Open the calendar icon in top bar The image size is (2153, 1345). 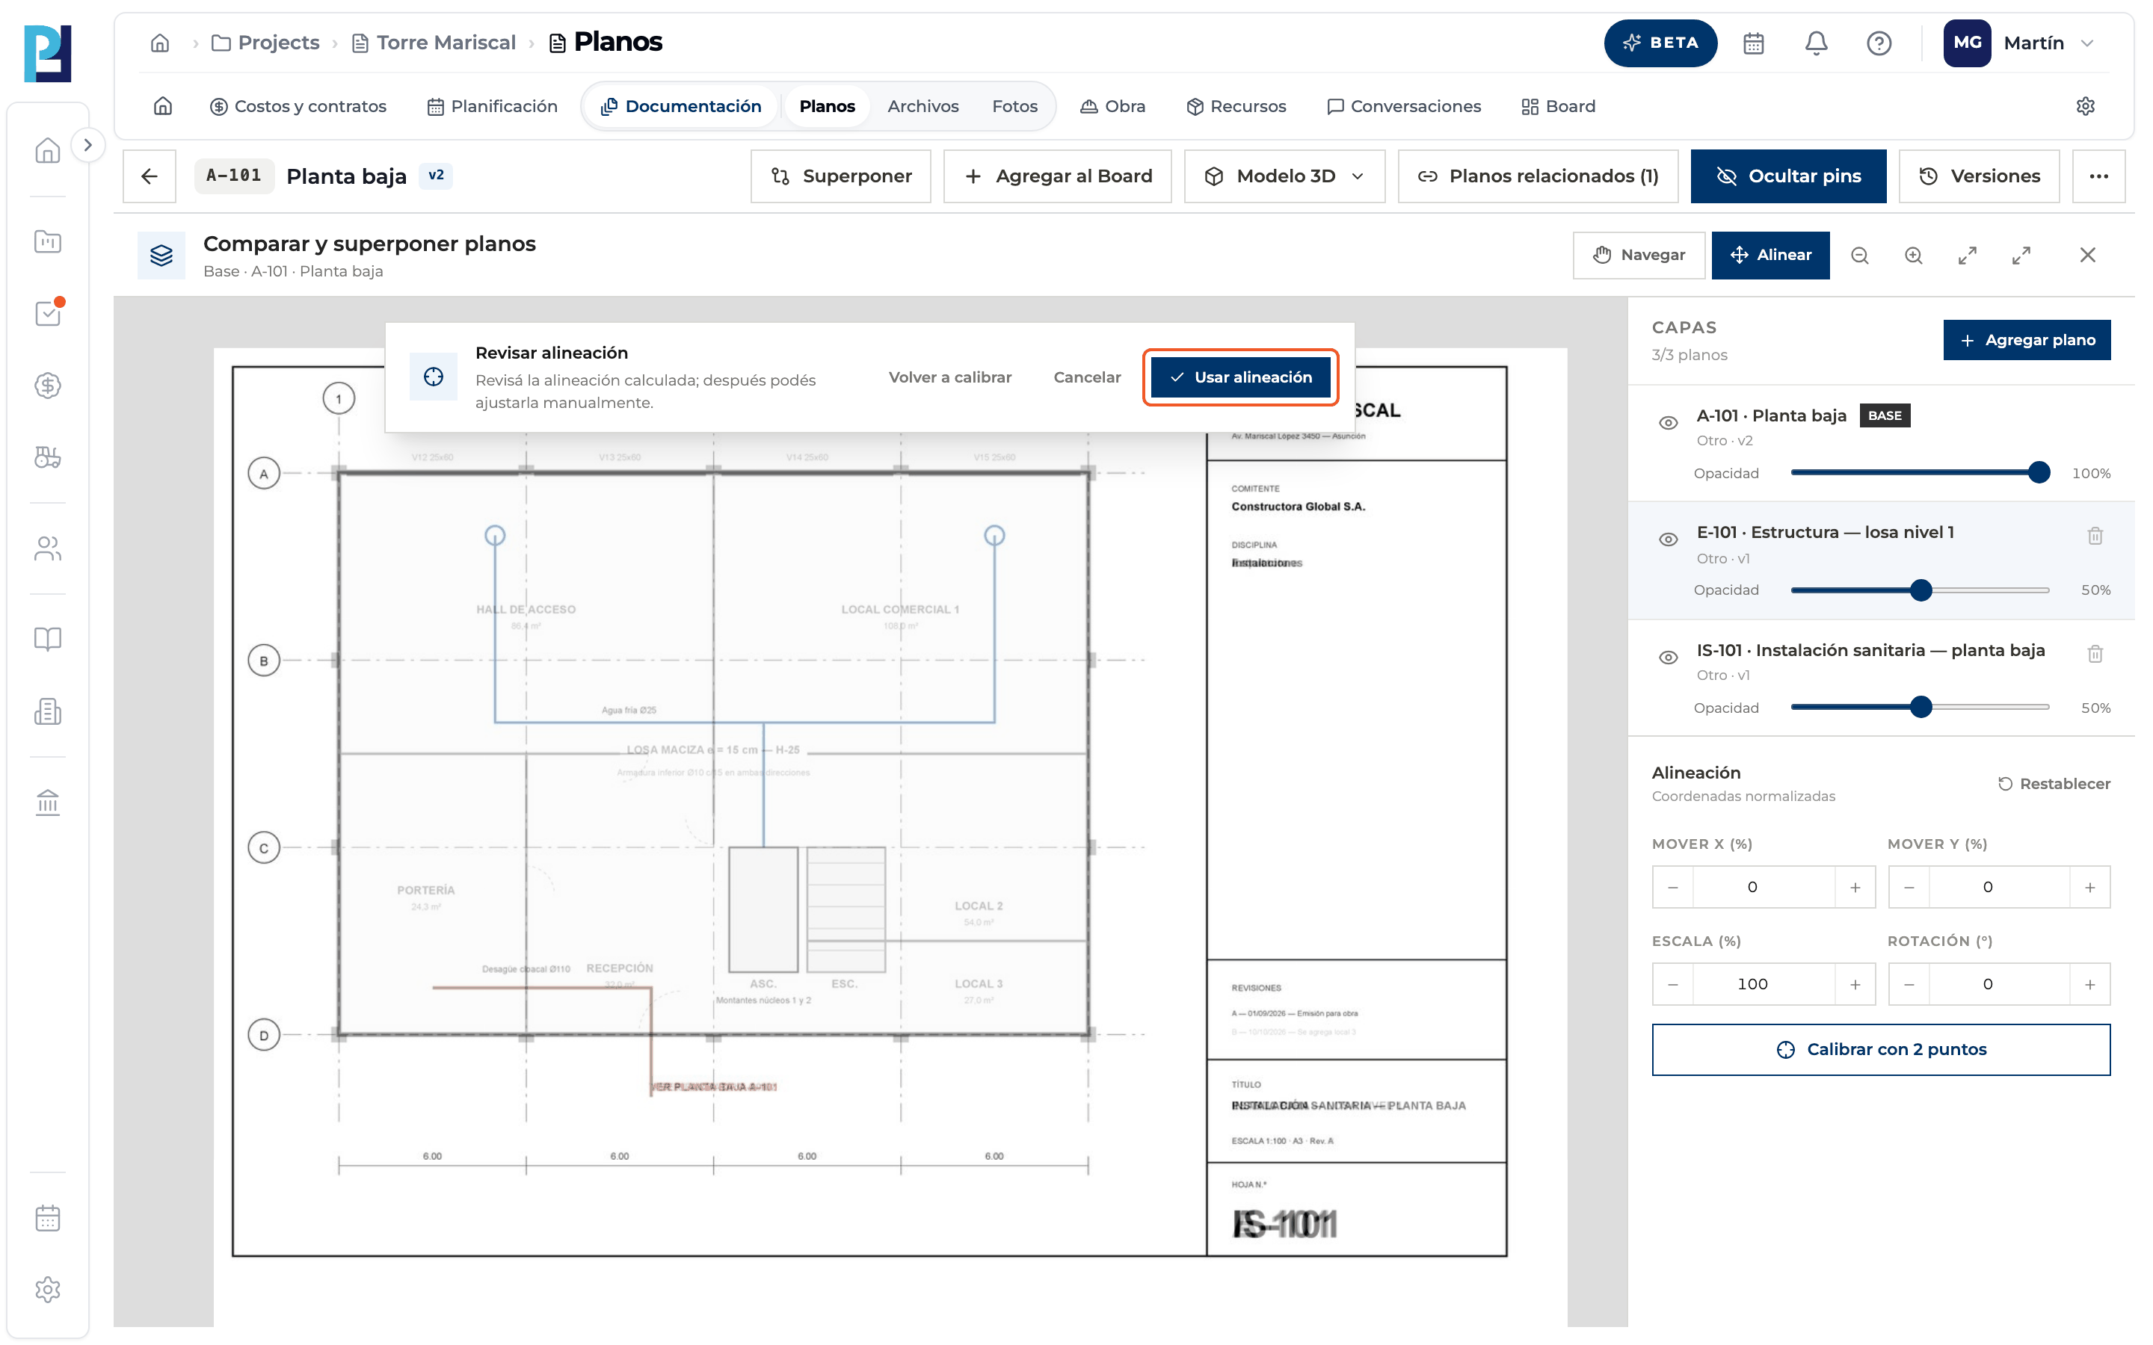click(1754, 43)
